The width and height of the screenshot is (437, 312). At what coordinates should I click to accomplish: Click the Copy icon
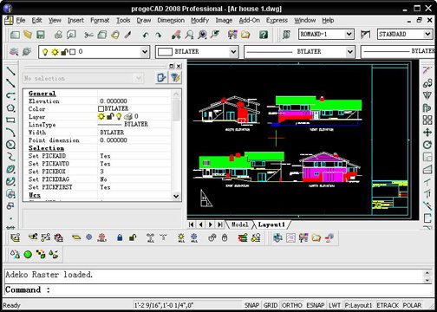pyautogui.click(x=102, y=35)
